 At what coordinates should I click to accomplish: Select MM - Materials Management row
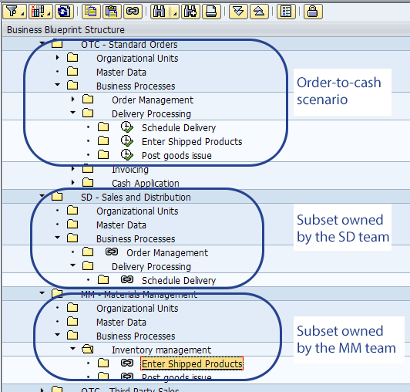point(139,295)
